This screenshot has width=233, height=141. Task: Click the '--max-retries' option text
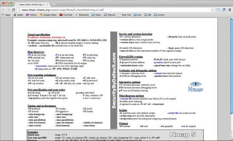click(34, 126)
